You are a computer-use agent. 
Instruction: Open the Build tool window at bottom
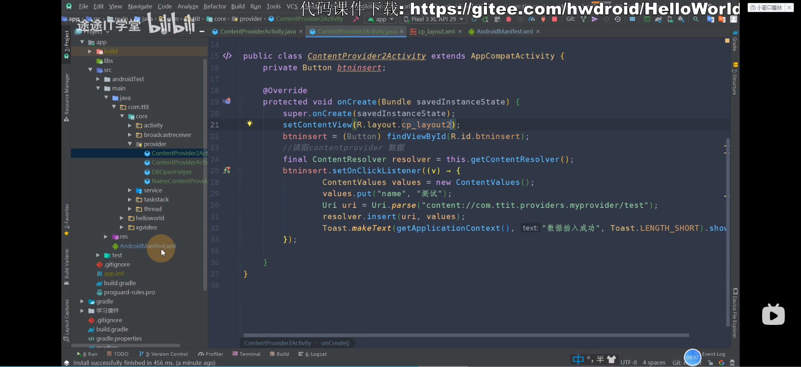tap(279, 354)
